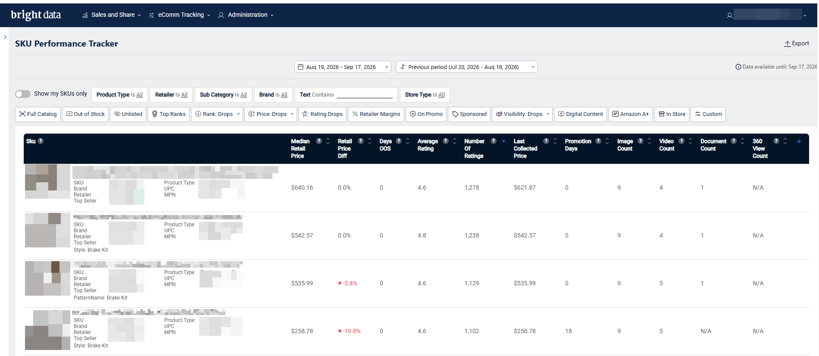Show help for Average Rating column
Image resolution: width=819 pixels, height=356 pixels.
click(446, 141)
